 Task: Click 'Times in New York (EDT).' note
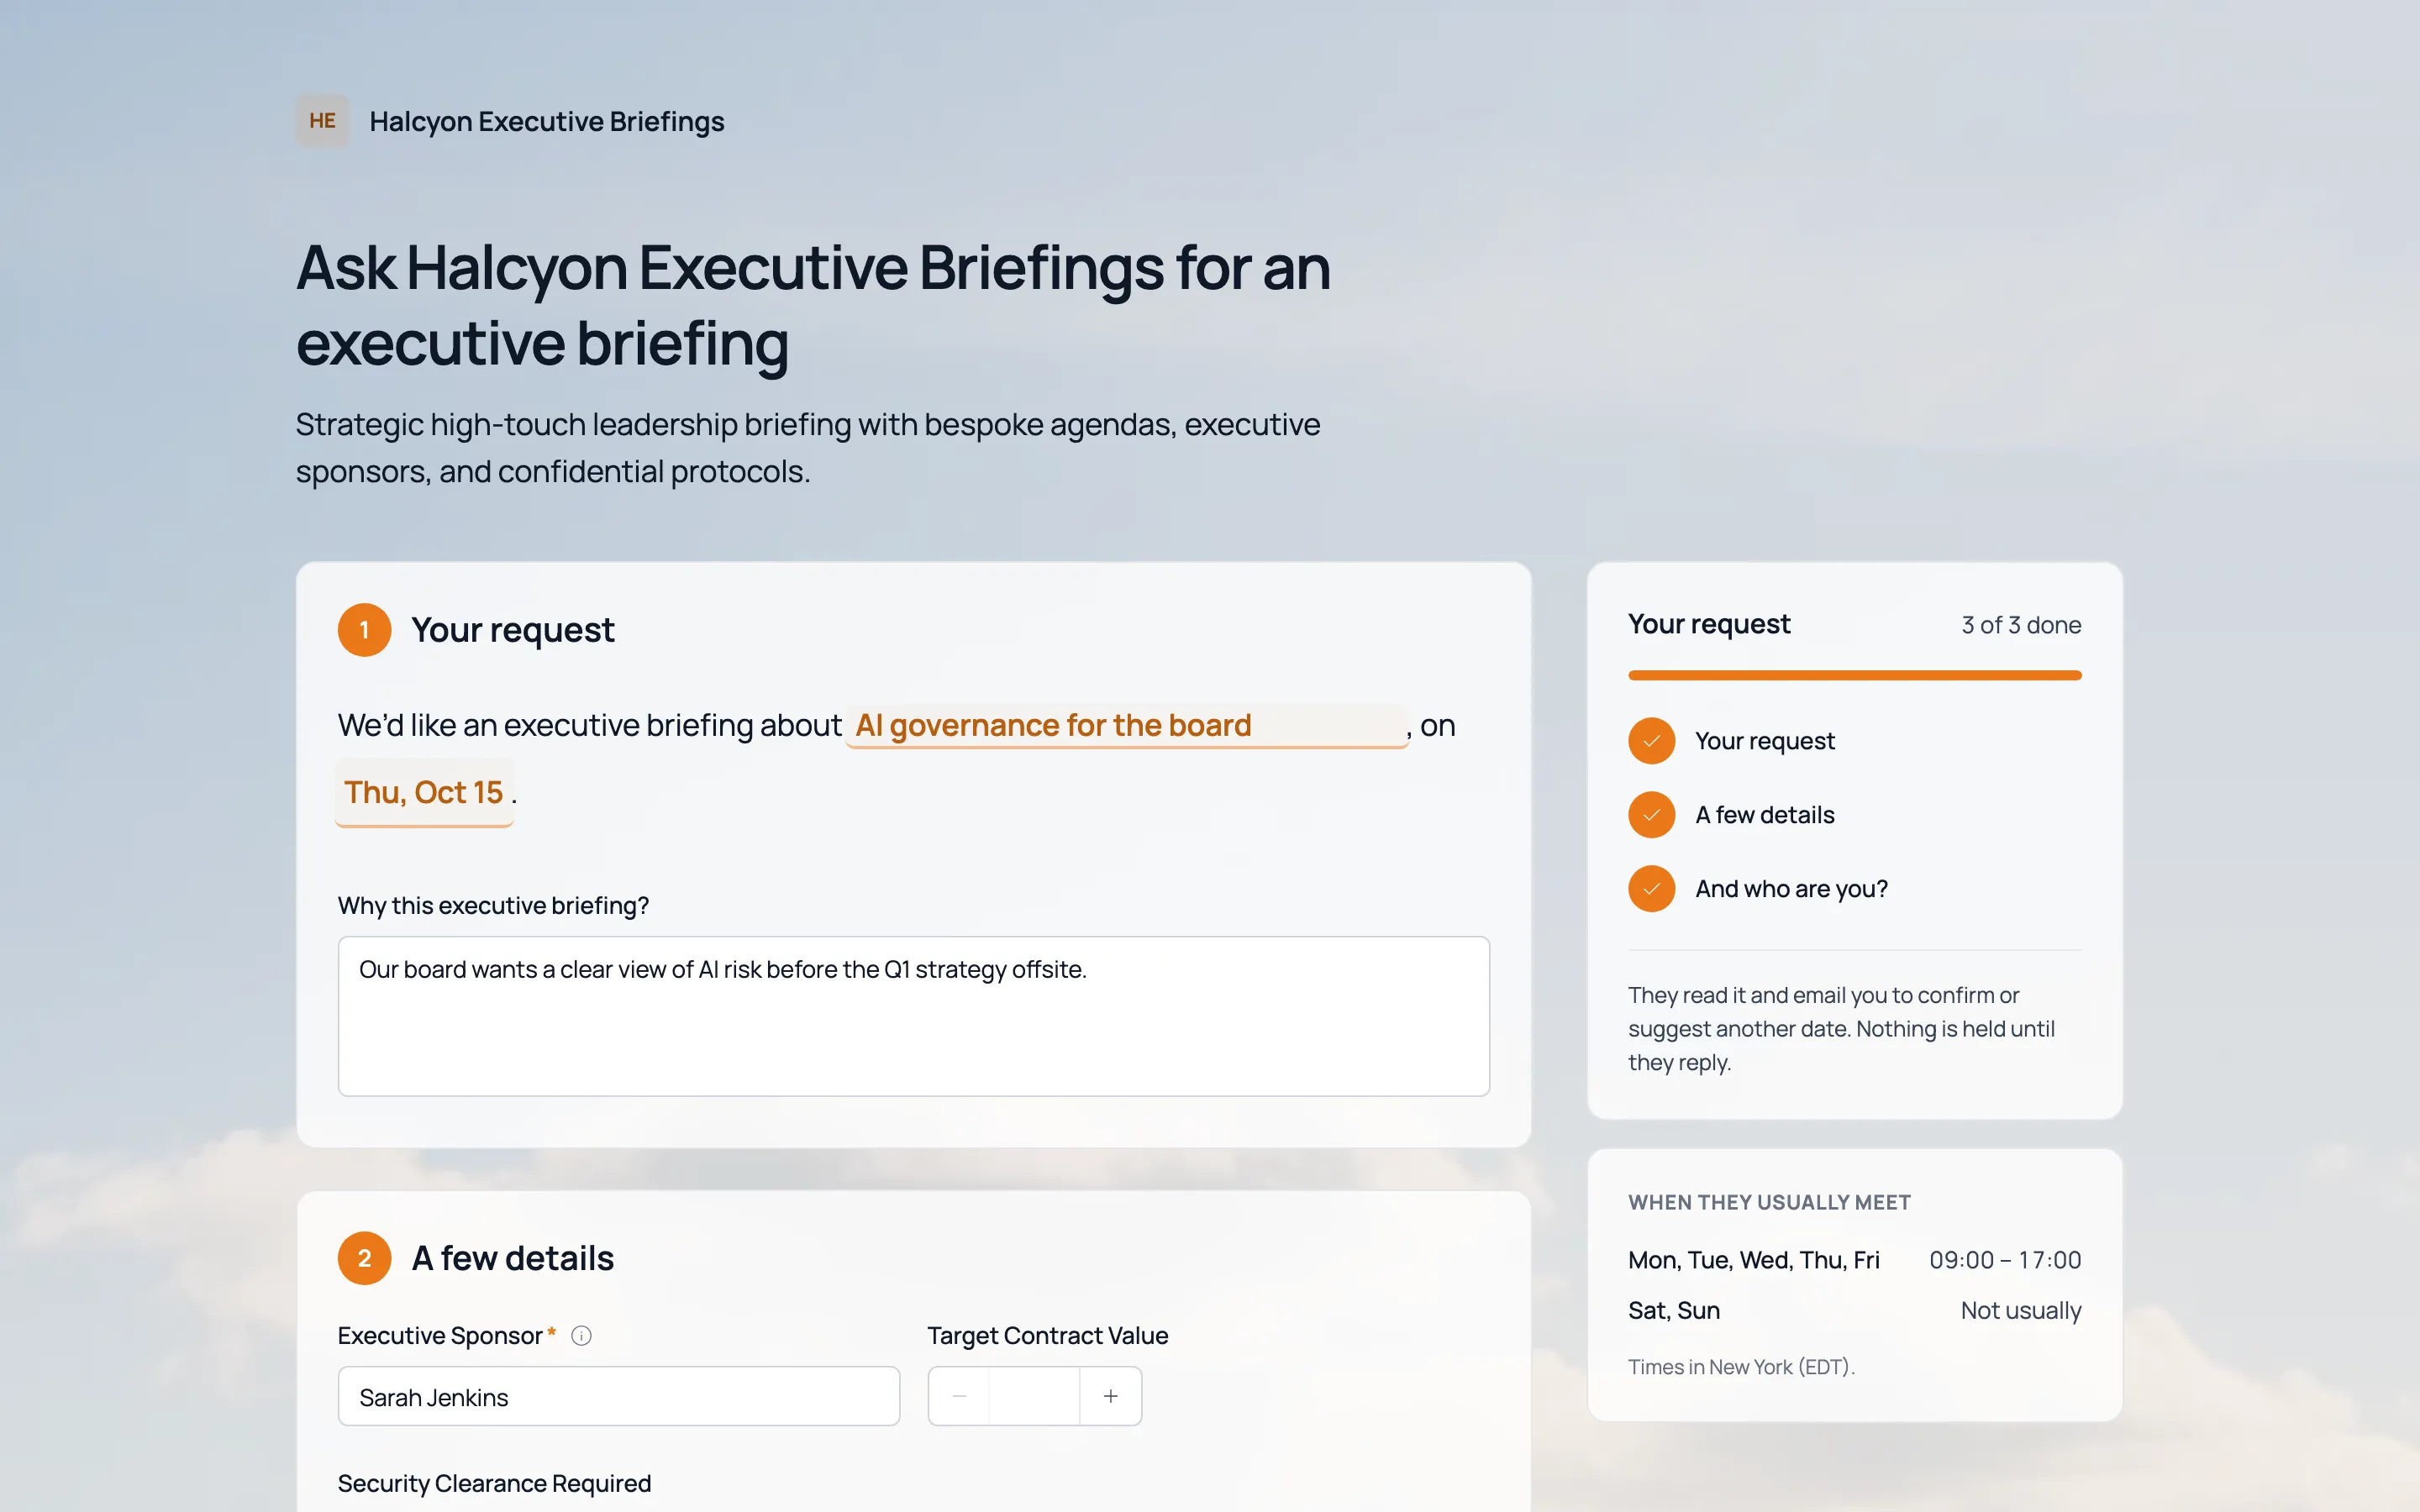tap(1741, 1367)
